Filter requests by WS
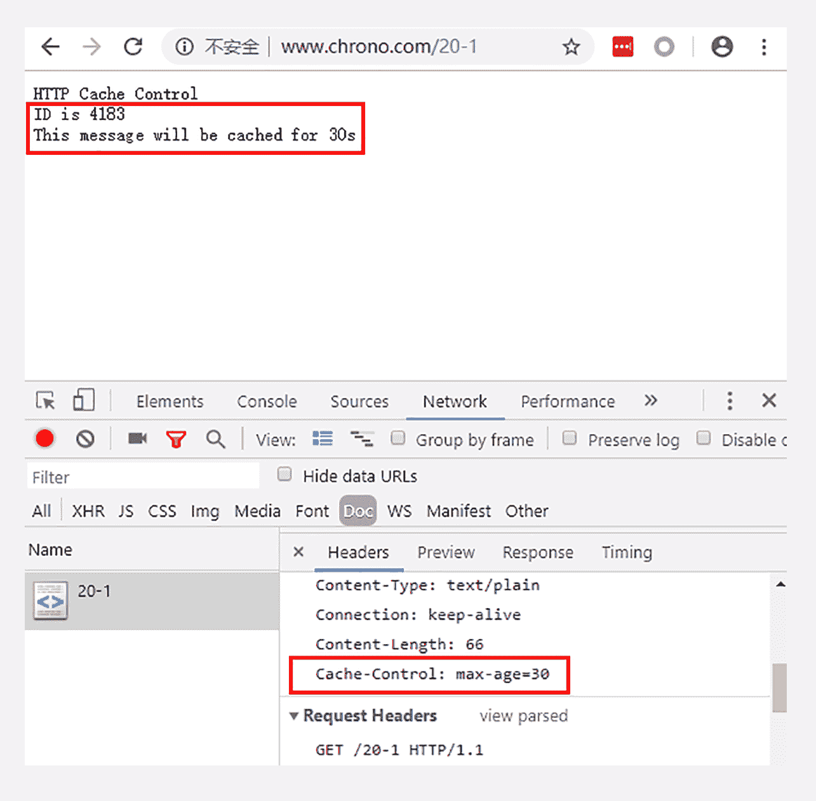The image size is (816, 801). point(399,511)
